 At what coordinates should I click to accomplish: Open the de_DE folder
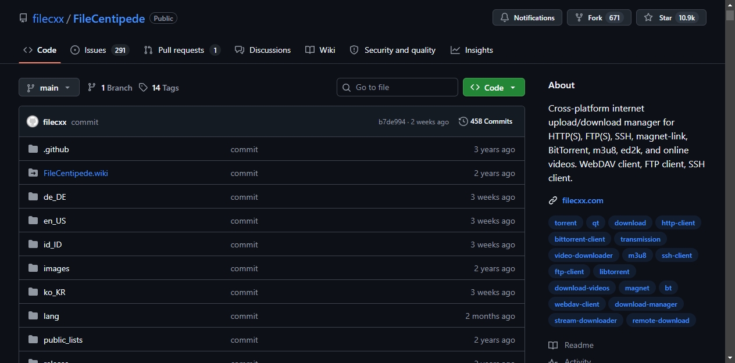(55, 197)
